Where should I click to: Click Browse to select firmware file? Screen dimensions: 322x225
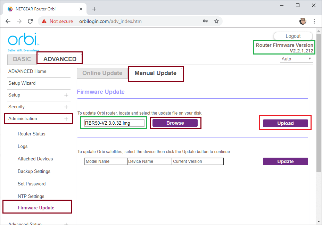pyautogui.click(x=175, y=123)
